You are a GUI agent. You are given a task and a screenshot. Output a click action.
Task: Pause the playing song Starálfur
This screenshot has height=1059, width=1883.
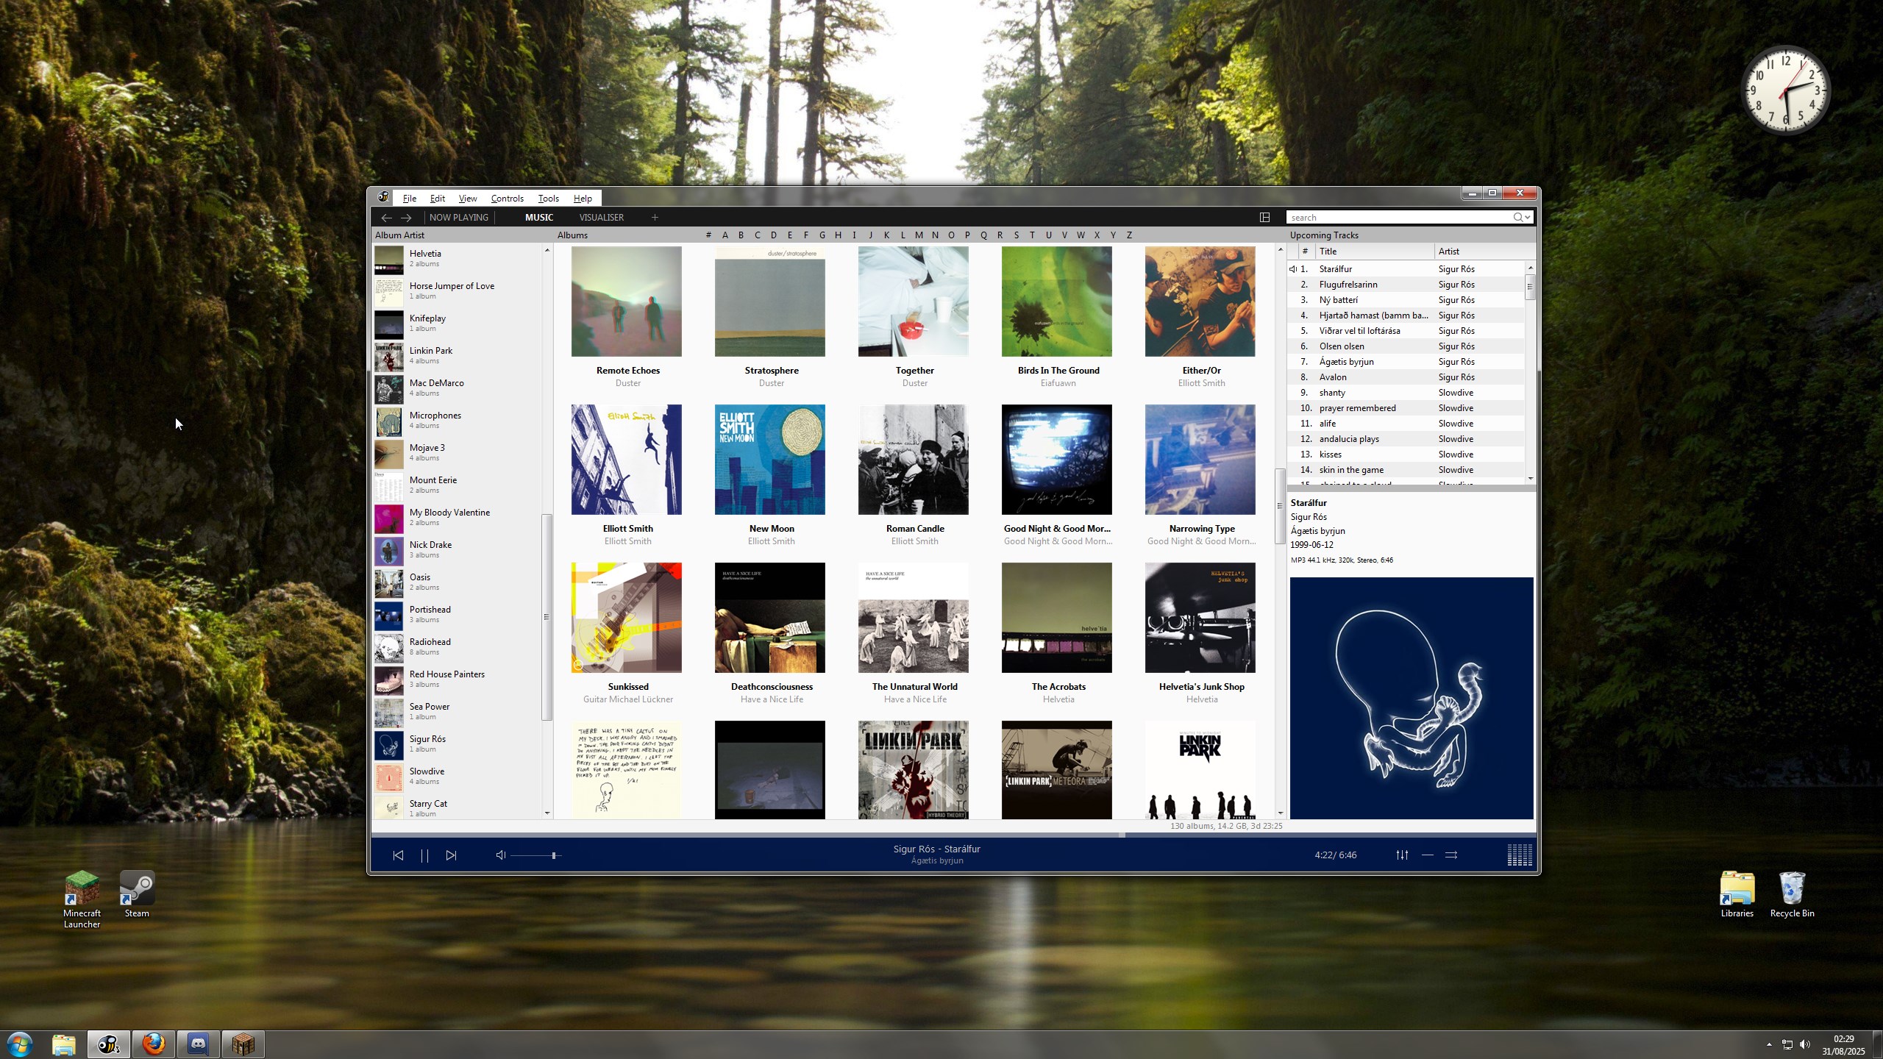(x=424, y=855)
